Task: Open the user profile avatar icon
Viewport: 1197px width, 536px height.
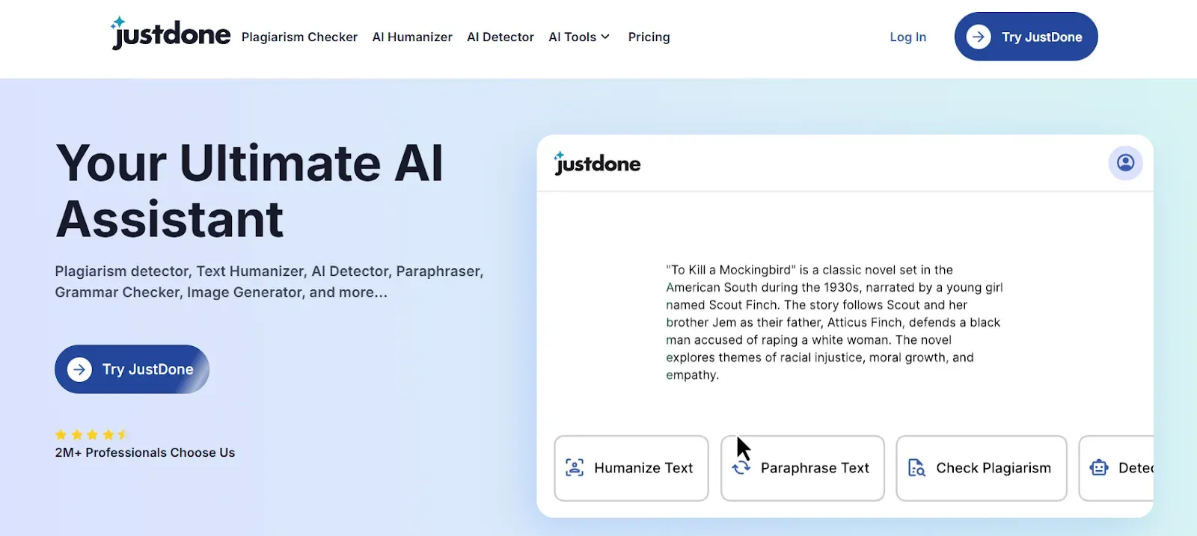Action: (x=1125, y=162)
